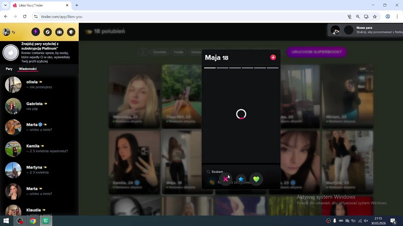Click the URUCHOM SUPERBOOST button
403x226 pixels.
(316, 52)
